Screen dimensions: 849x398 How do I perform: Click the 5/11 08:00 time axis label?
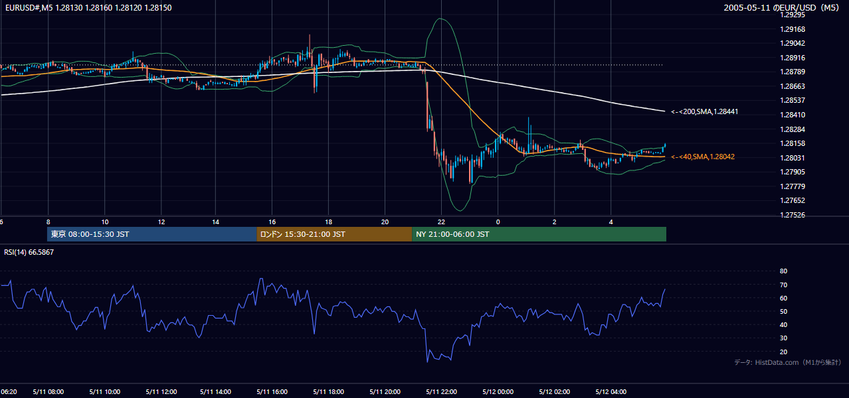48,392
